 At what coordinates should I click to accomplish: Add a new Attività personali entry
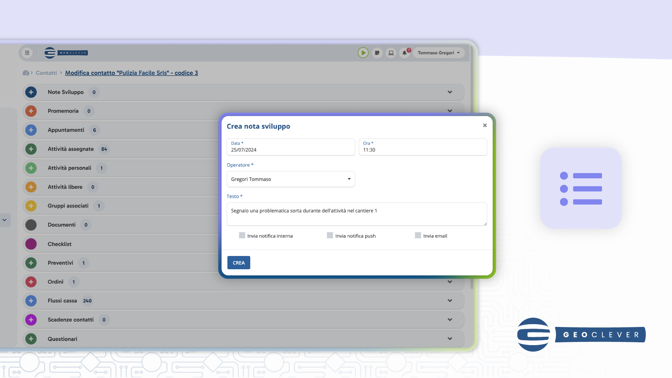(31, 168)
